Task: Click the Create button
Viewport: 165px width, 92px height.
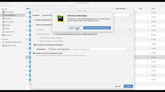Action: (x=128, y=86)
